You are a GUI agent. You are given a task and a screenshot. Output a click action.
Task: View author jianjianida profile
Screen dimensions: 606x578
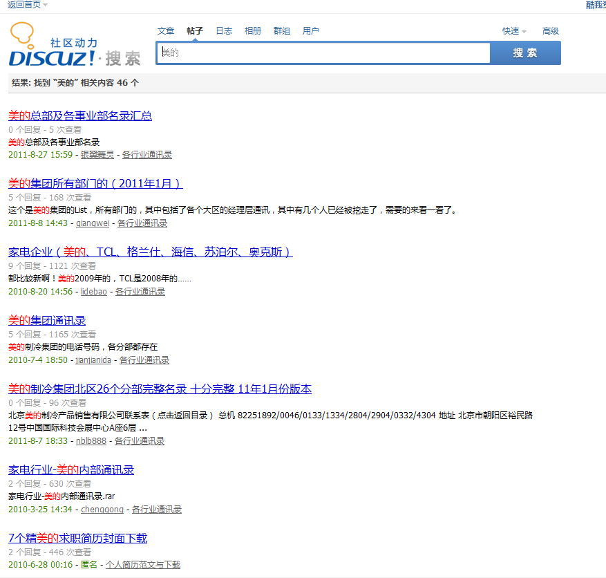(93, 360)
